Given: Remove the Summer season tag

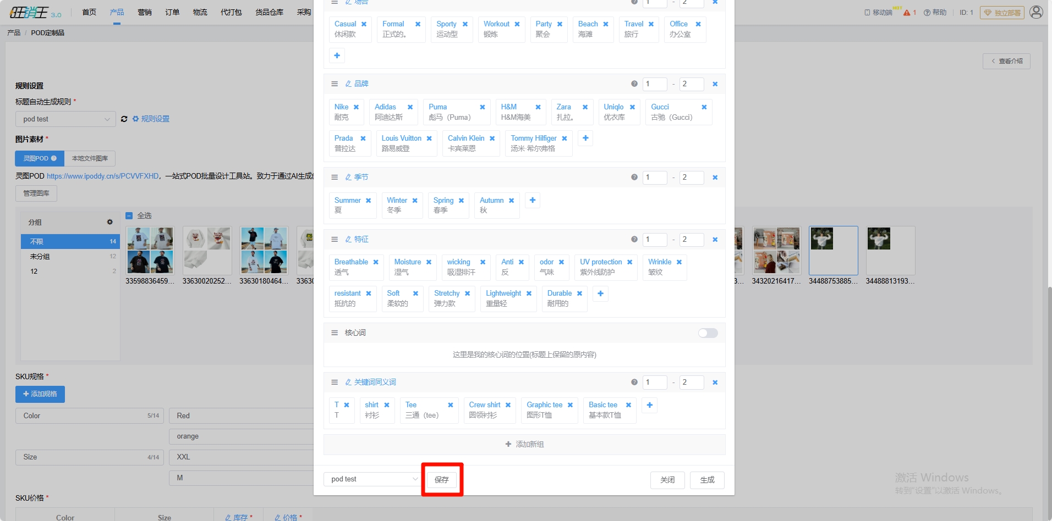Looking at the screenshot, I should coord(368,201).
